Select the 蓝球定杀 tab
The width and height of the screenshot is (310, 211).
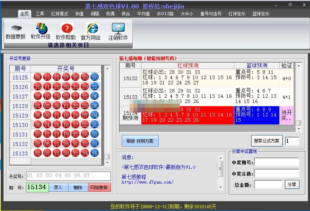261,14
